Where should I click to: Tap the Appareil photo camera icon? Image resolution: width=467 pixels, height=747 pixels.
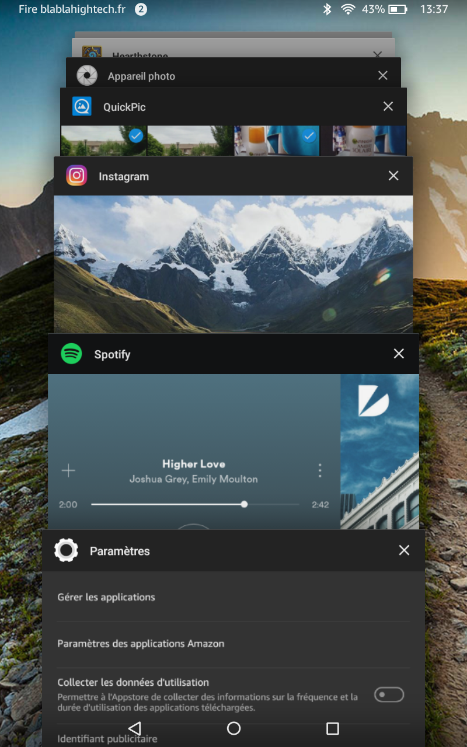pyautogui.click(x=87, y=75)
